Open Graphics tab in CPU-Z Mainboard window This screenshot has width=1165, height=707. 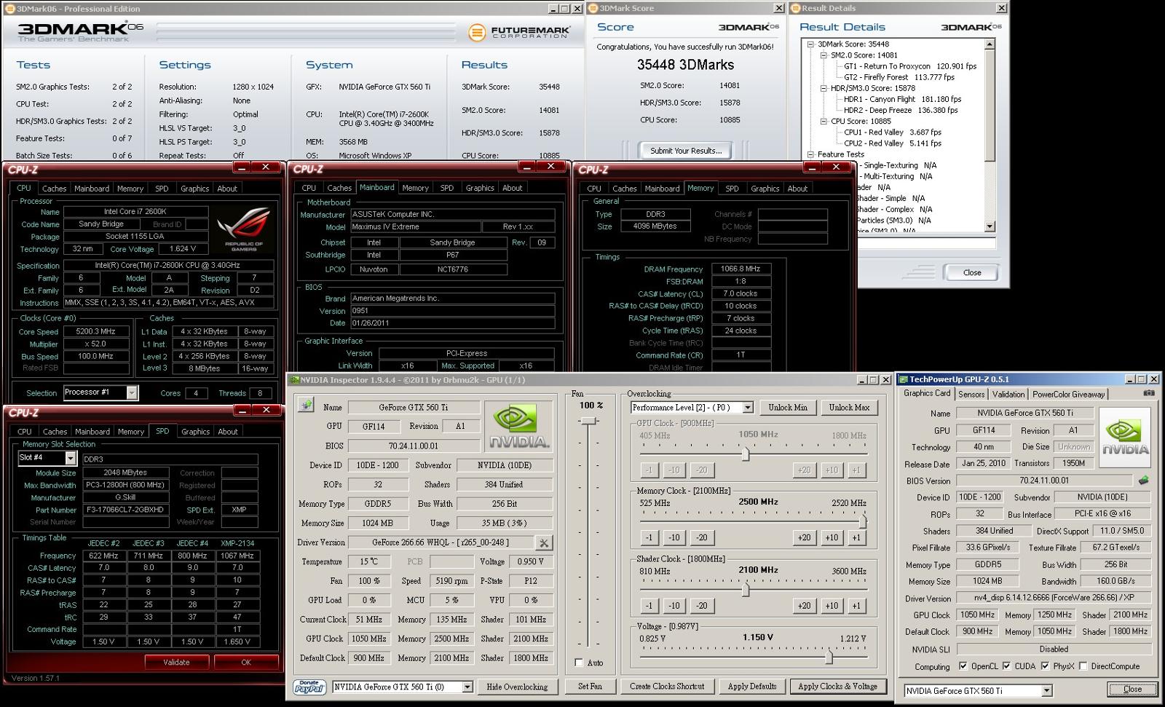pyautogui.click(x=480, y=188)
